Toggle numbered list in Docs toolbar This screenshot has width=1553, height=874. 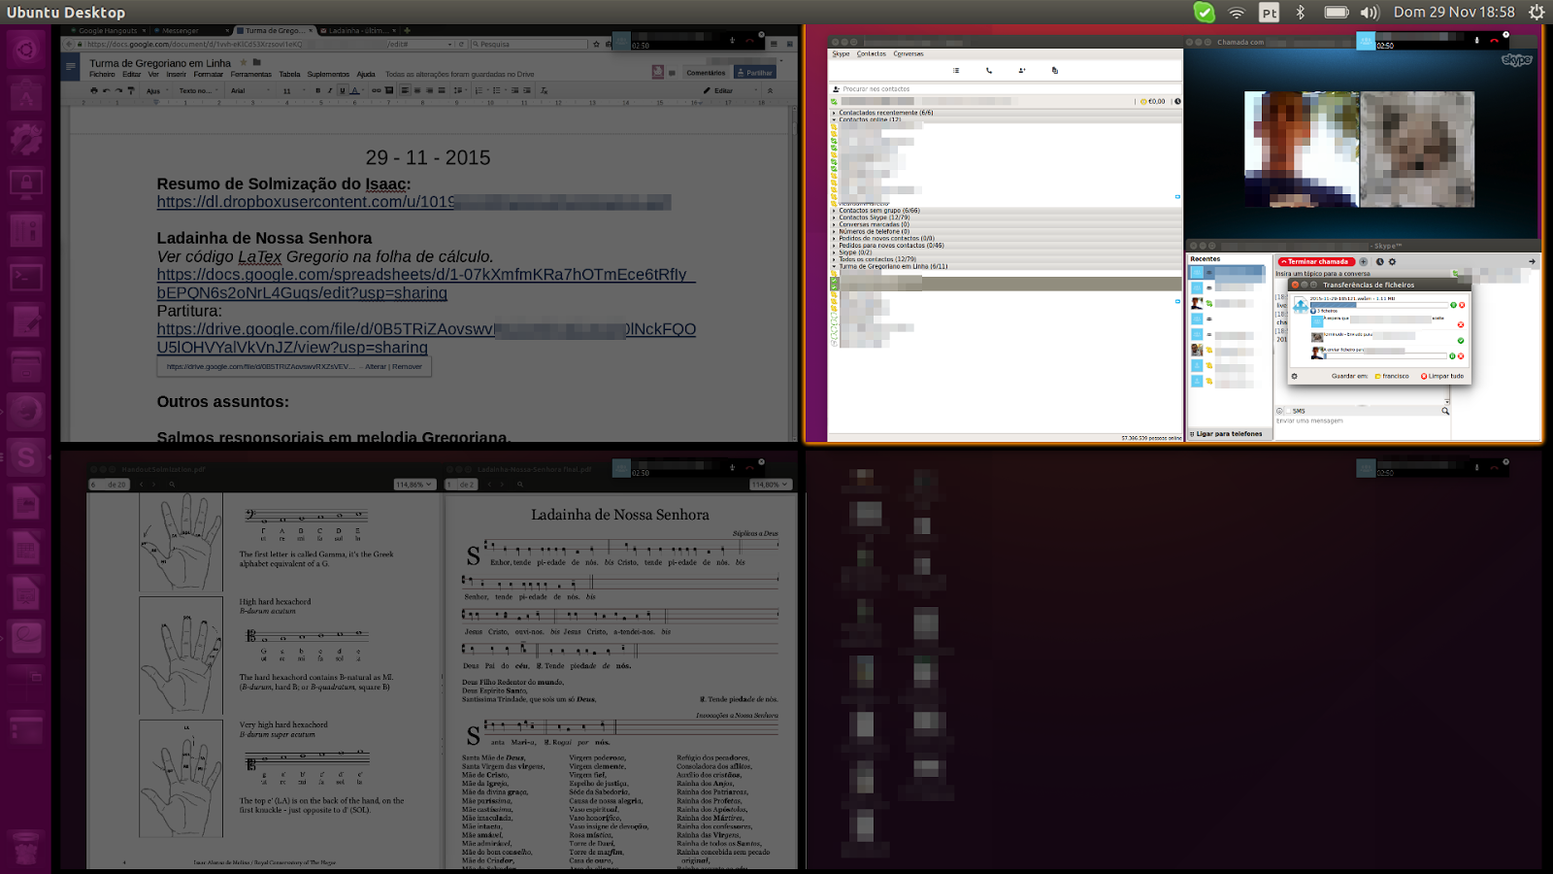479,90
